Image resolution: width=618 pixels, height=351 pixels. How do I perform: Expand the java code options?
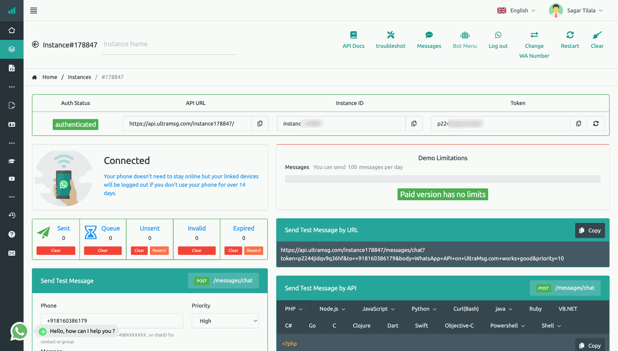(x=504, y=309)
